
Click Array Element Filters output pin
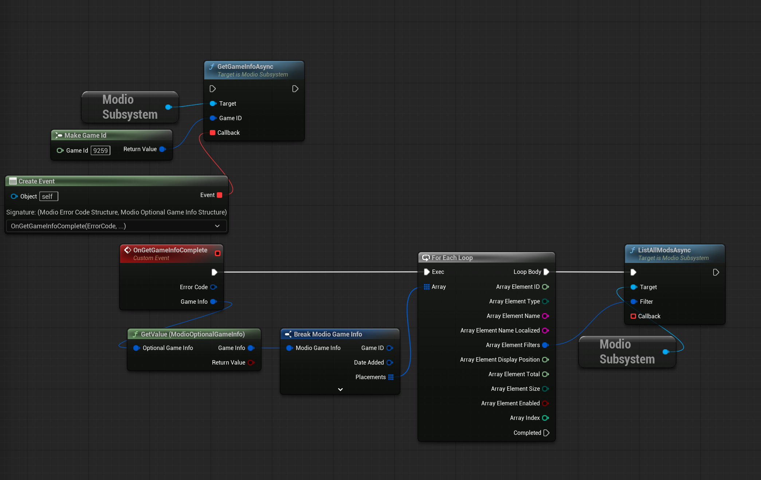pos(546,345)
